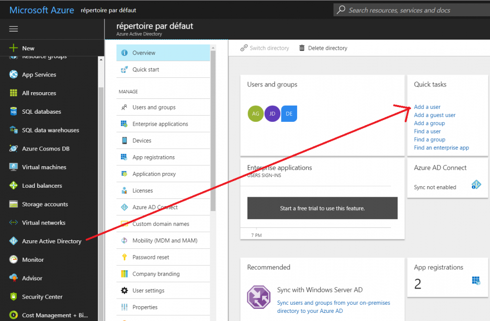Click Start a free trial banner
This screenshot has height=321, width=490.
point(322,208)
